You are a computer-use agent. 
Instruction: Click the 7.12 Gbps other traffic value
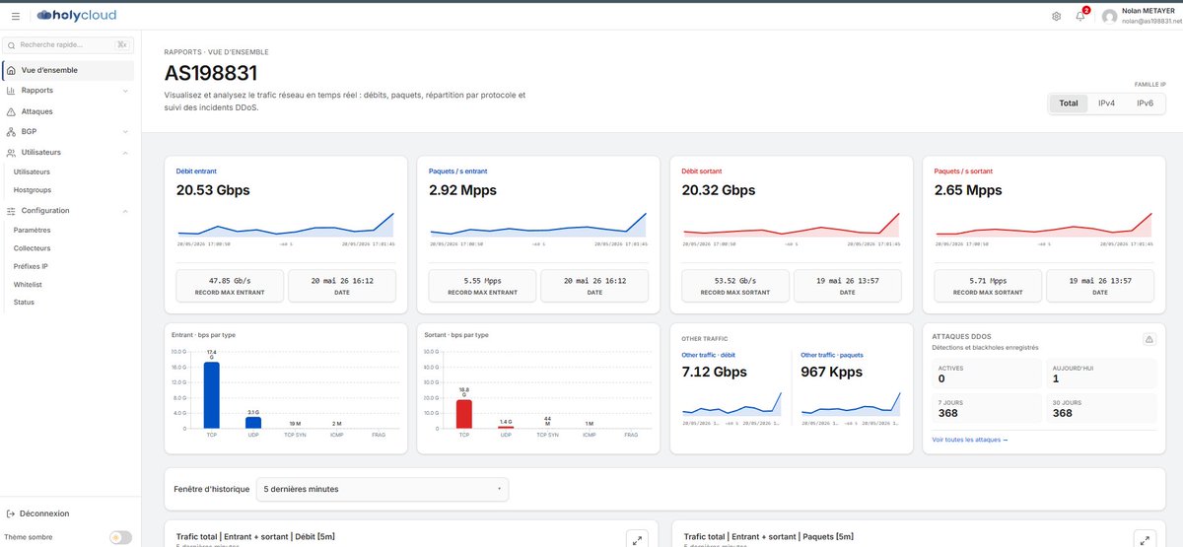(x=715, y=372)
